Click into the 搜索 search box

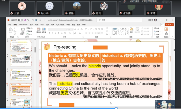[119, 20]
